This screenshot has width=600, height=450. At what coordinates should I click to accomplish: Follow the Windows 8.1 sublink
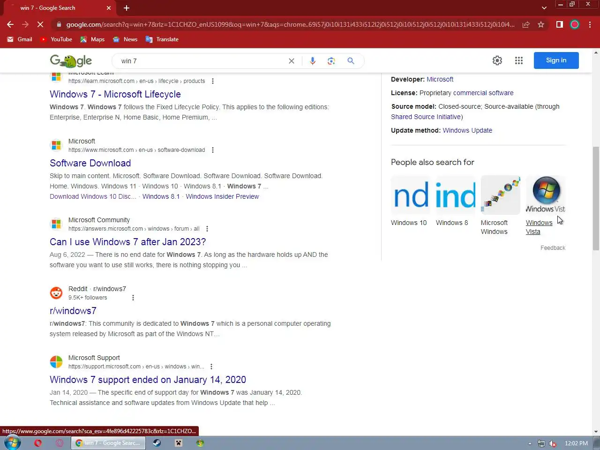(161, 196)
